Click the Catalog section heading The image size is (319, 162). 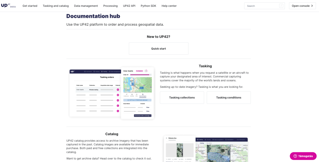click(x=112, y=134)
